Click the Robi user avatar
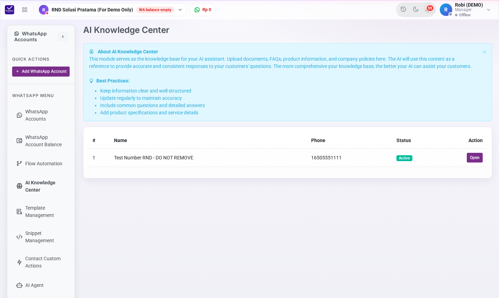The height and width of the screenshot is (298, 499). [x=446, y=10]
